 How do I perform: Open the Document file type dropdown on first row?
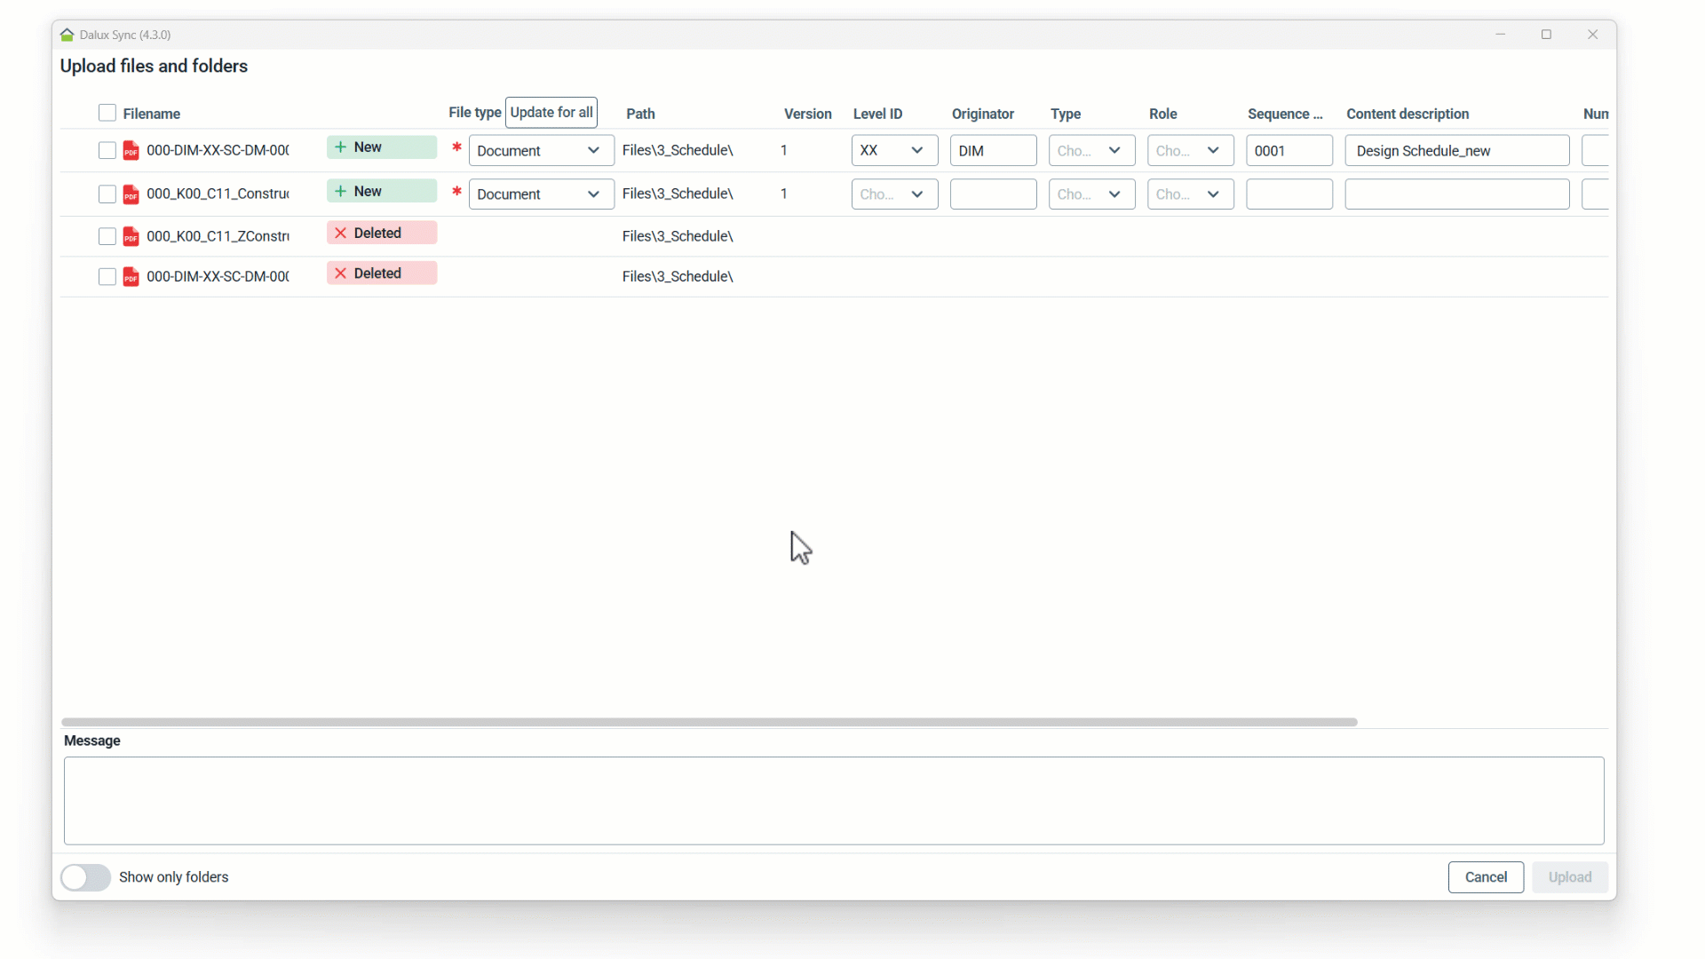[x=540, y=150]
